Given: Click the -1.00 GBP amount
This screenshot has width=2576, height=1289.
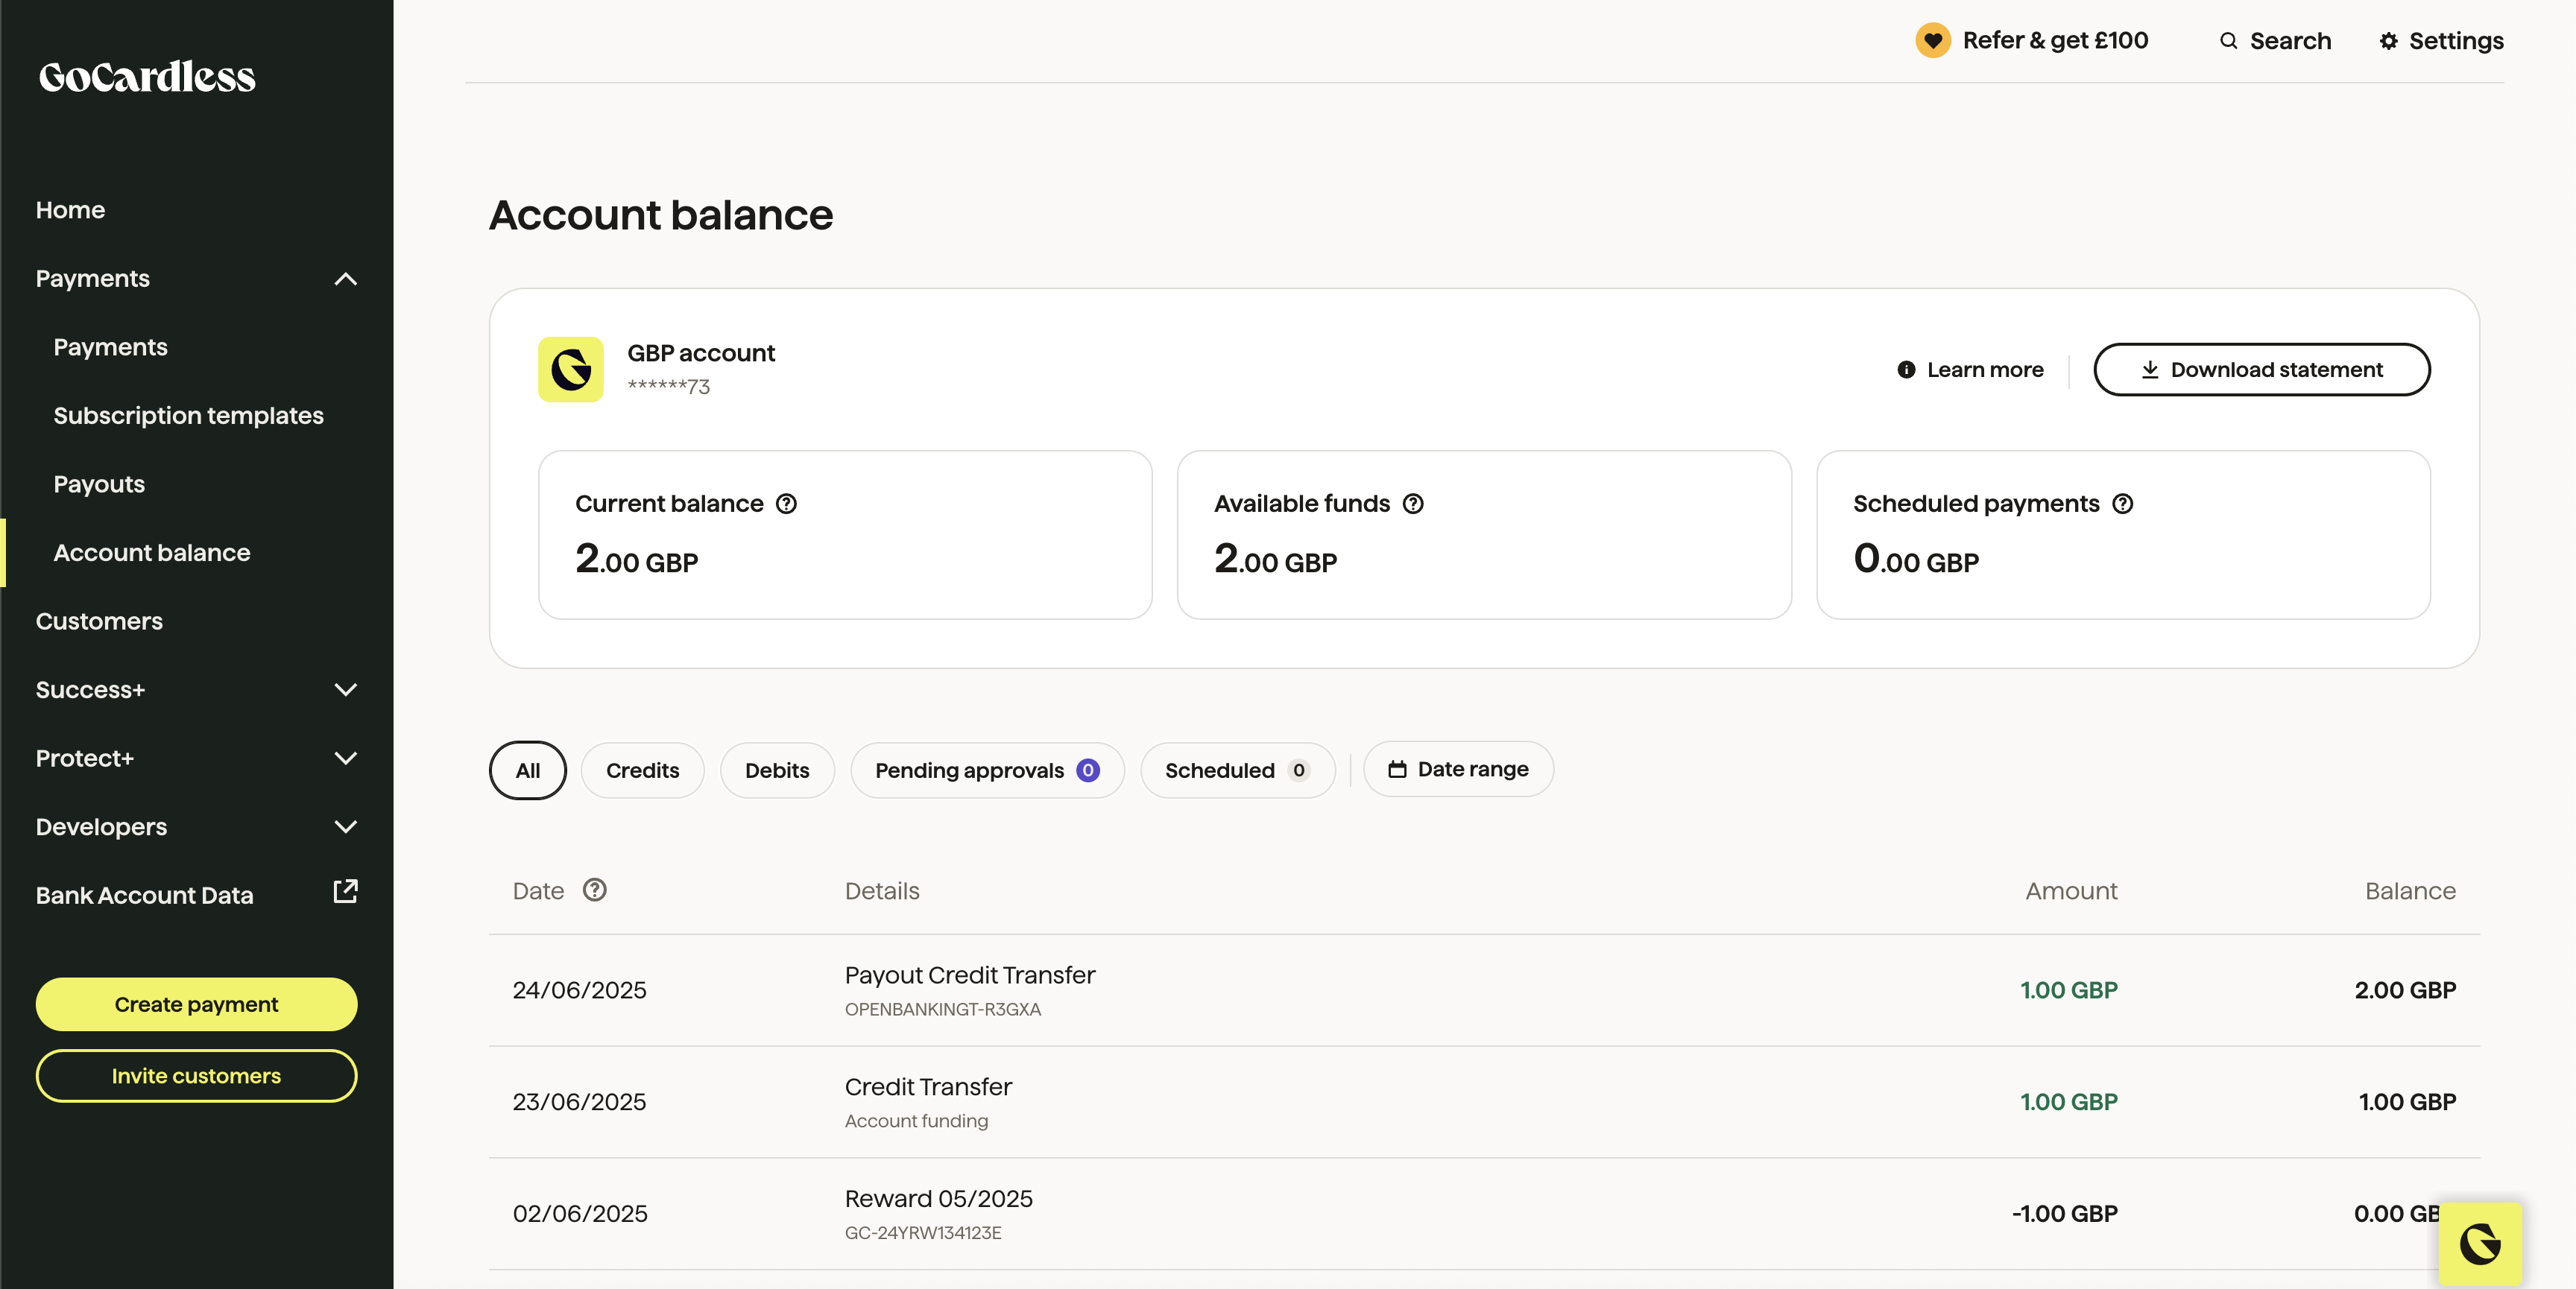Looking at the screenshot, I should (2065, 1214).
